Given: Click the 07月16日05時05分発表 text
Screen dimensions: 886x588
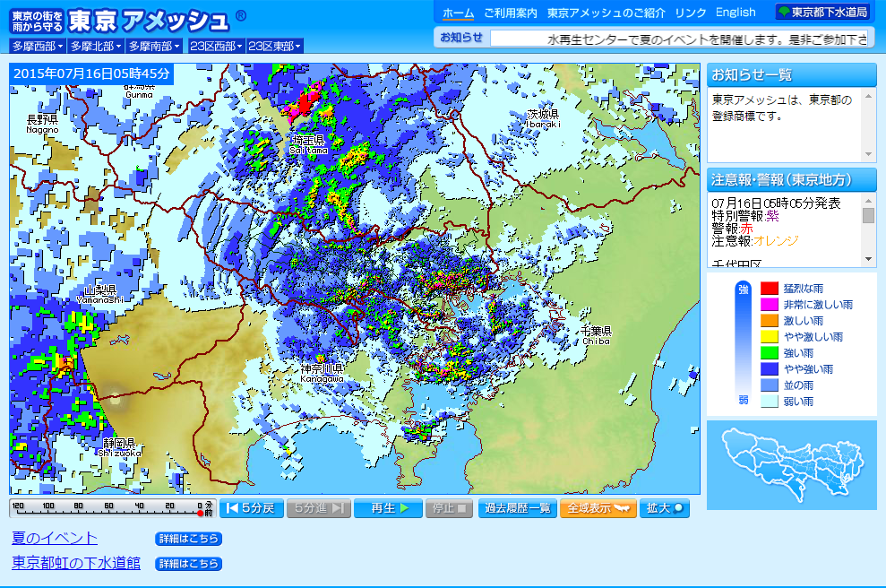Looking at the screenshot, I should point(776,203).
